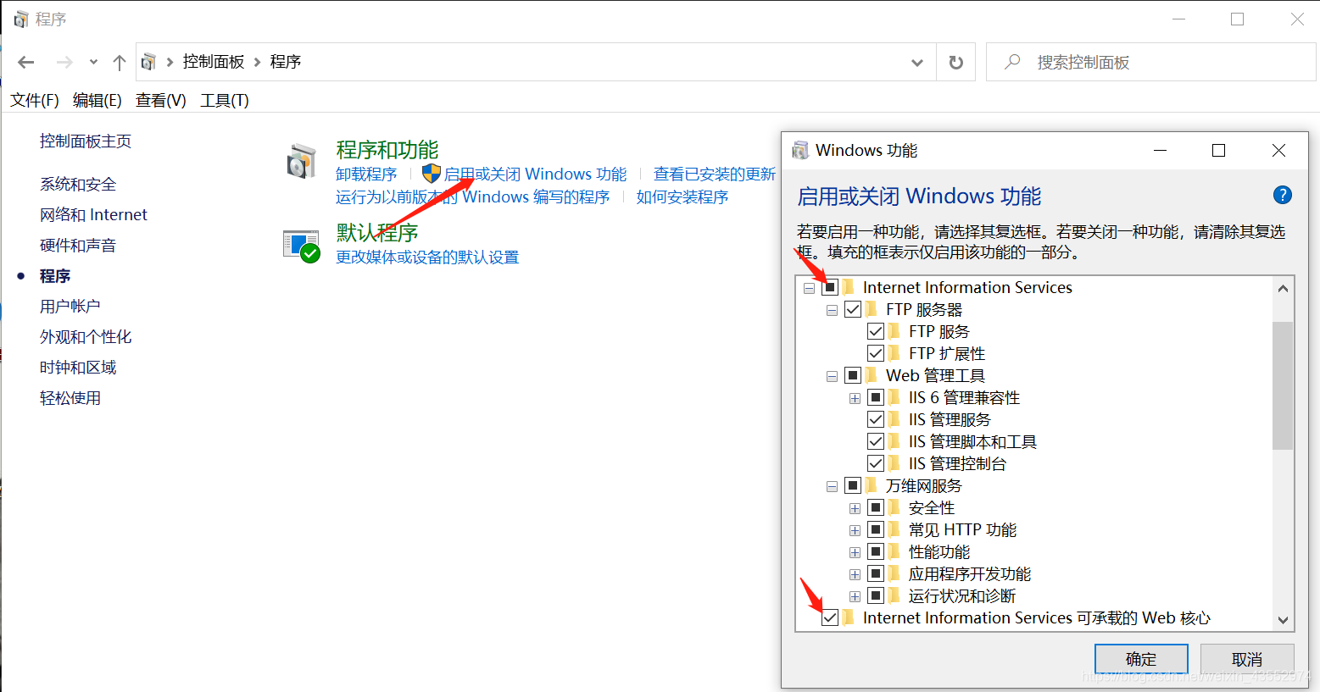Collapse the FTP 服务器 node
This screenshot has width=1320, height=692.
pos(832,310)
